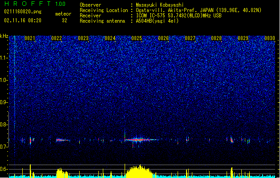
Task: Click the 0828 time marker
Action: click(x=216, y=38)
